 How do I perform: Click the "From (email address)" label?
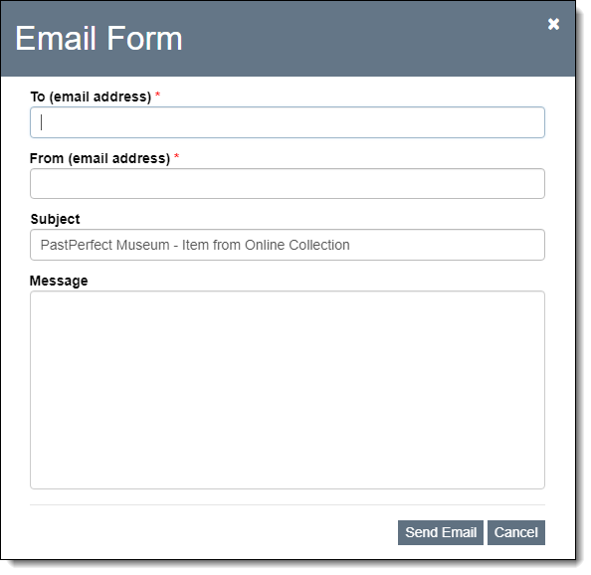99,158
